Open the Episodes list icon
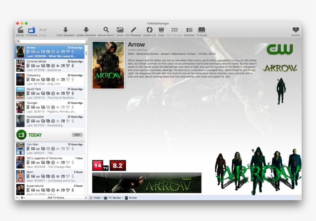This screenshot has height=221, width=316. pos(189,30)
